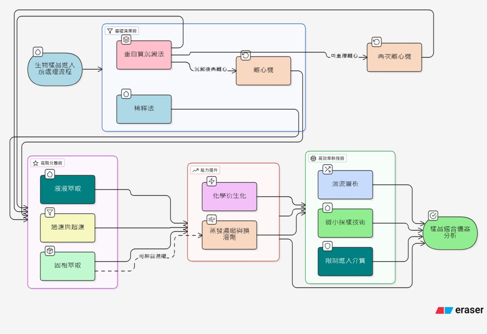
Task: Click the rotate icon on 再次離心機 node
Action: [x=377, y=42]
